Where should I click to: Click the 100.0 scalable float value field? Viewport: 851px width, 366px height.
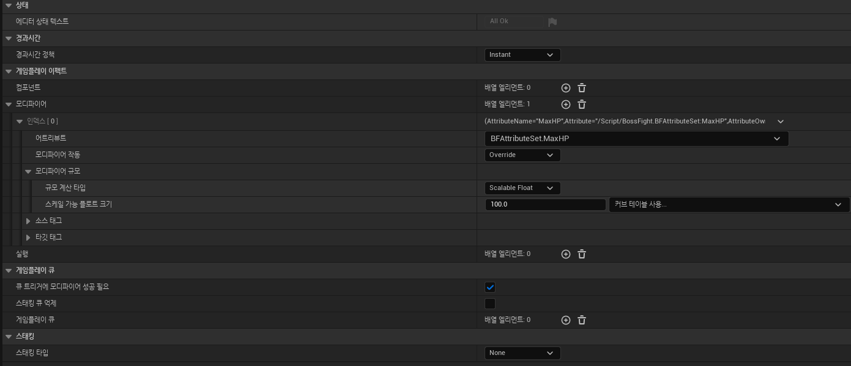[x=545, y=205]
